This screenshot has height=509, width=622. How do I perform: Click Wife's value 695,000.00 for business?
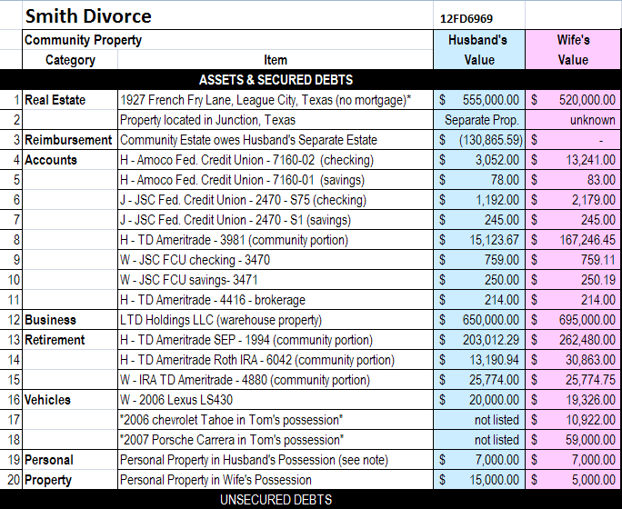coord(574,320)
